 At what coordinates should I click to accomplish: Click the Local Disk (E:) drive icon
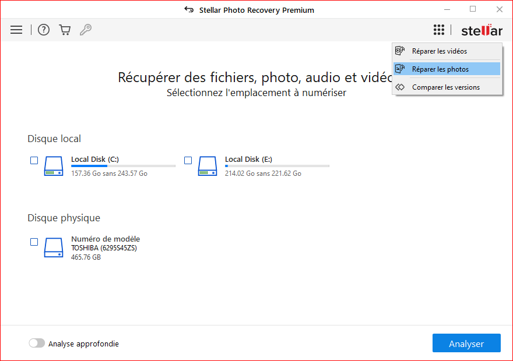tap(208, 166)
